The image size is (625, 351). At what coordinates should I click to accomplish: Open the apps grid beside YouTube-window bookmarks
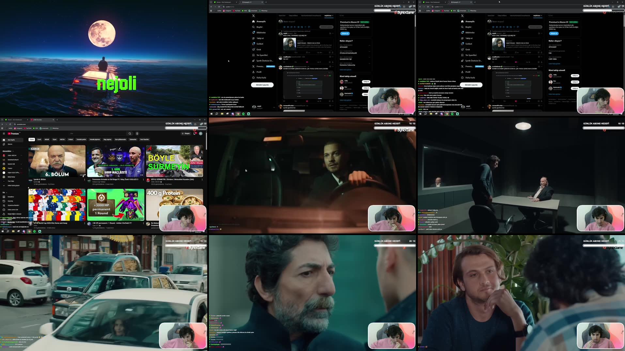click(x=2, y=128)
